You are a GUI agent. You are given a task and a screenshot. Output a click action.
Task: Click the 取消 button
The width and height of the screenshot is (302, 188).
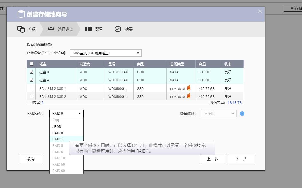(x=30, y=159)
